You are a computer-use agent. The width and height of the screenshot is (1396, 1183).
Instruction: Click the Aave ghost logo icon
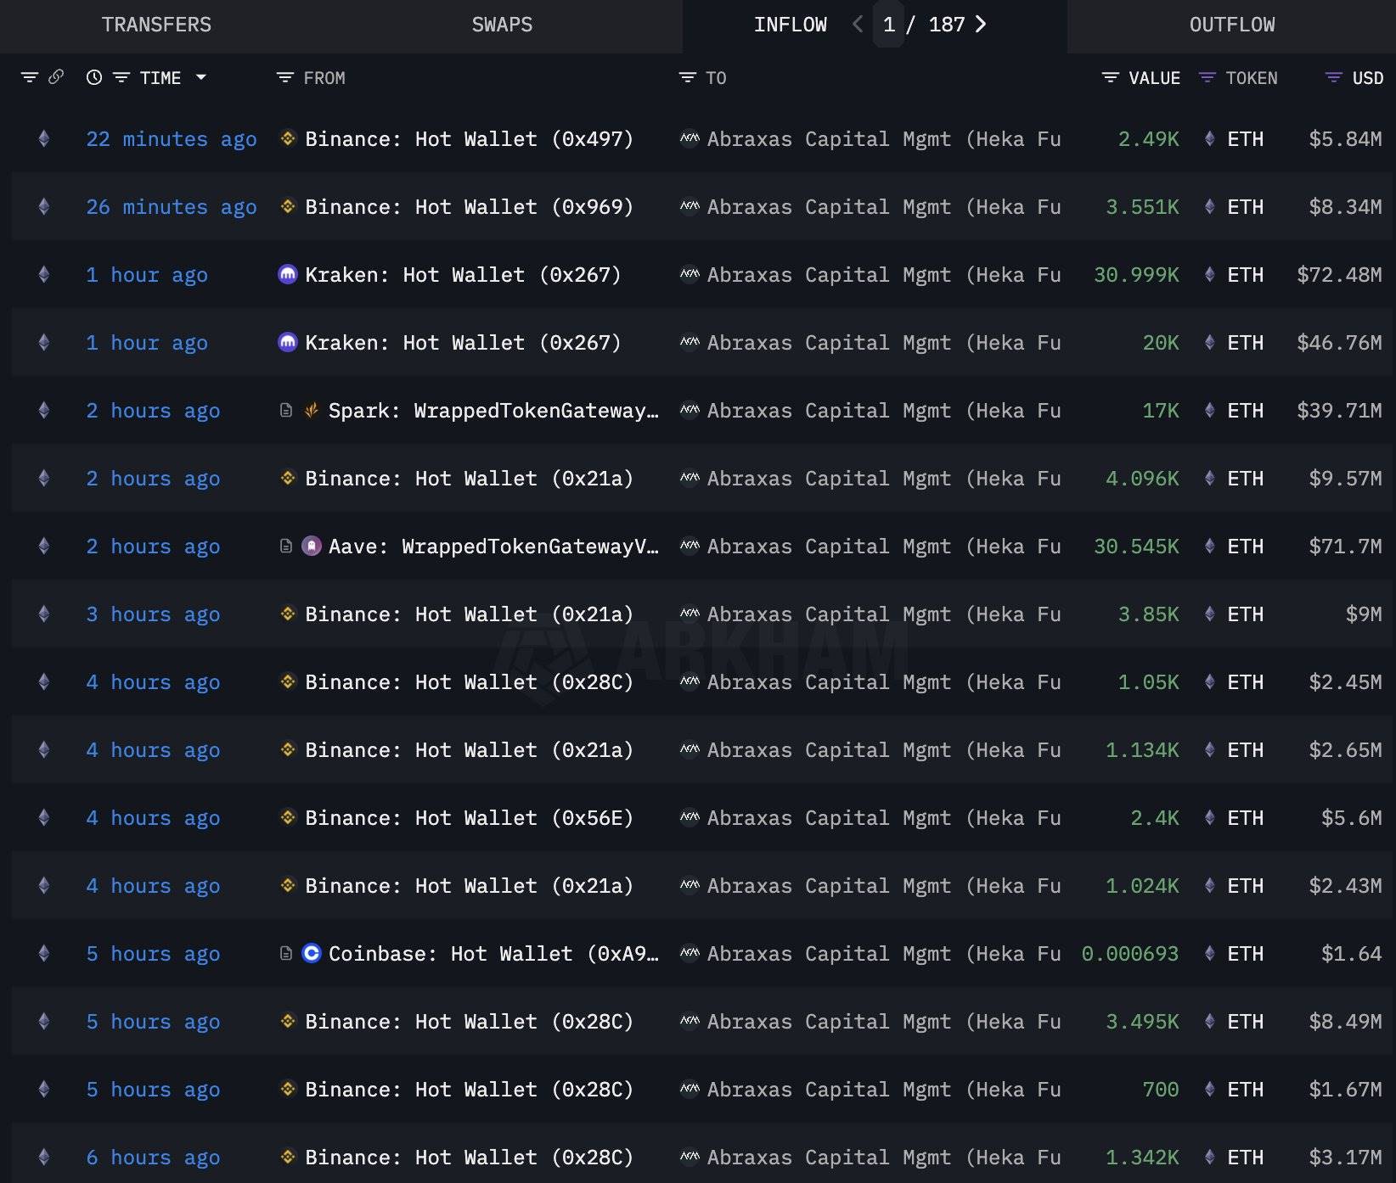(312, 546)
